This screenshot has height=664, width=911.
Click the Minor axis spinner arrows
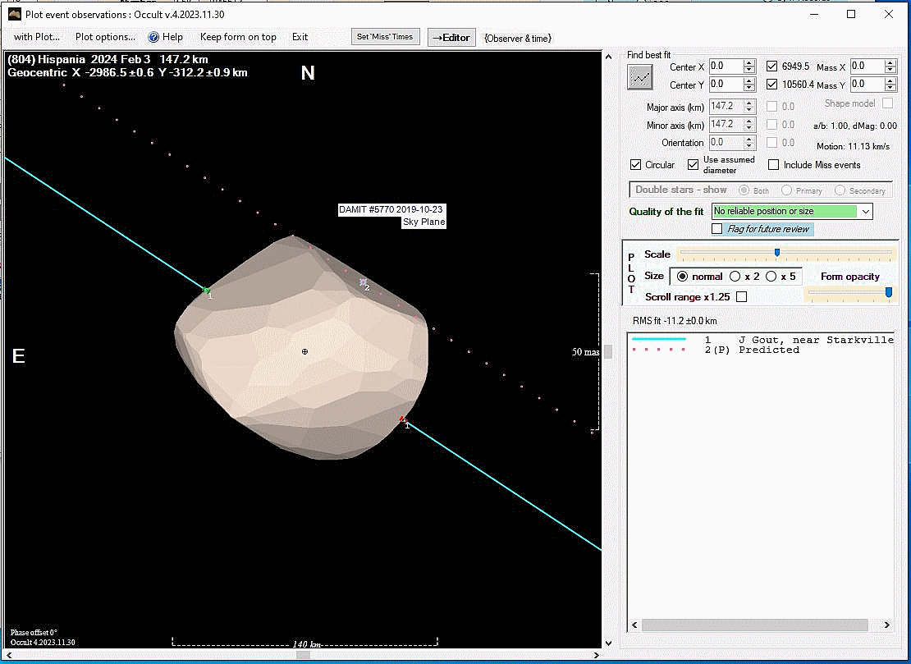748,124
